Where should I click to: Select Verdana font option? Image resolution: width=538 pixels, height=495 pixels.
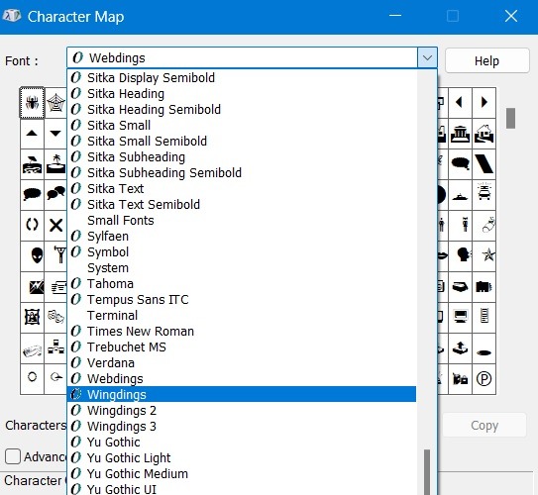242,362
